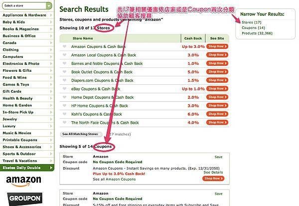299x206 pixels.
Task: Open the Select a store dropdown
Action: coord(27,5)
